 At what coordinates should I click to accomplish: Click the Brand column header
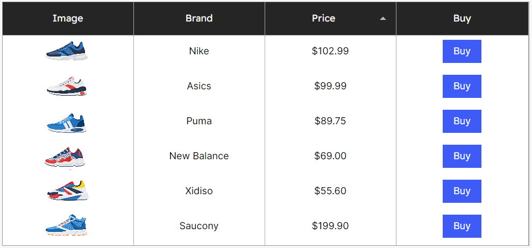[199, 18]
